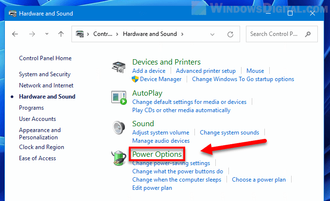Viewport: 330px width, 201px height.
Task: Open Device Manager
Action: coord(160,79)
